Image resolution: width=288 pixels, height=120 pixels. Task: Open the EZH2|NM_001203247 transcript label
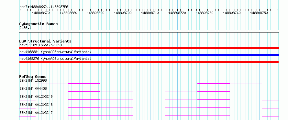pos(36,113)
